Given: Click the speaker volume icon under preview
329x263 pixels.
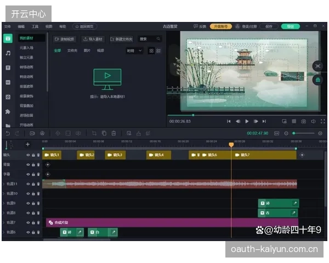Looking at the screenshot, I should (x=313, y=121).
